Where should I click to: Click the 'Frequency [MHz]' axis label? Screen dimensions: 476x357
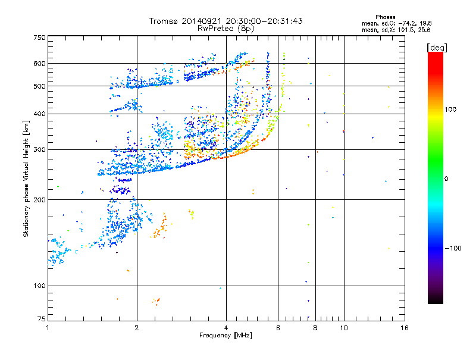[226, 336]
